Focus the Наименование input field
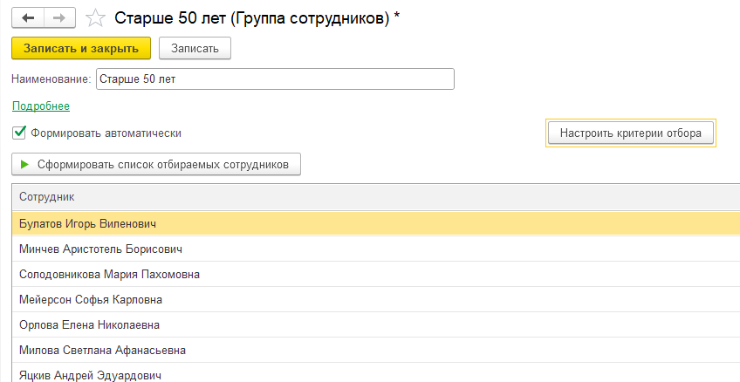The width and height of the screenshot is (740, 382). pos(275,79)
